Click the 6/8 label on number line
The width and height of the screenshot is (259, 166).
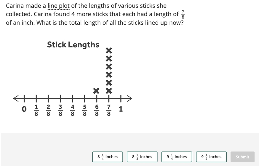[x=96, y=110]
